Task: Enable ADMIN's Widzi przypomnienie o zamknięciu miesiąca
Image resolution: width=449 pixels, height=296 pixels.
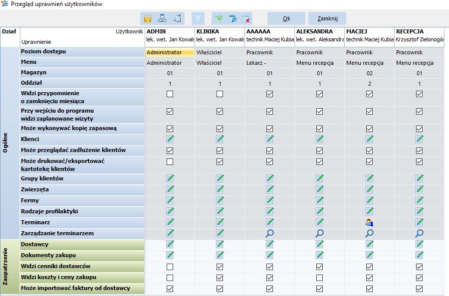Action: 170,94
